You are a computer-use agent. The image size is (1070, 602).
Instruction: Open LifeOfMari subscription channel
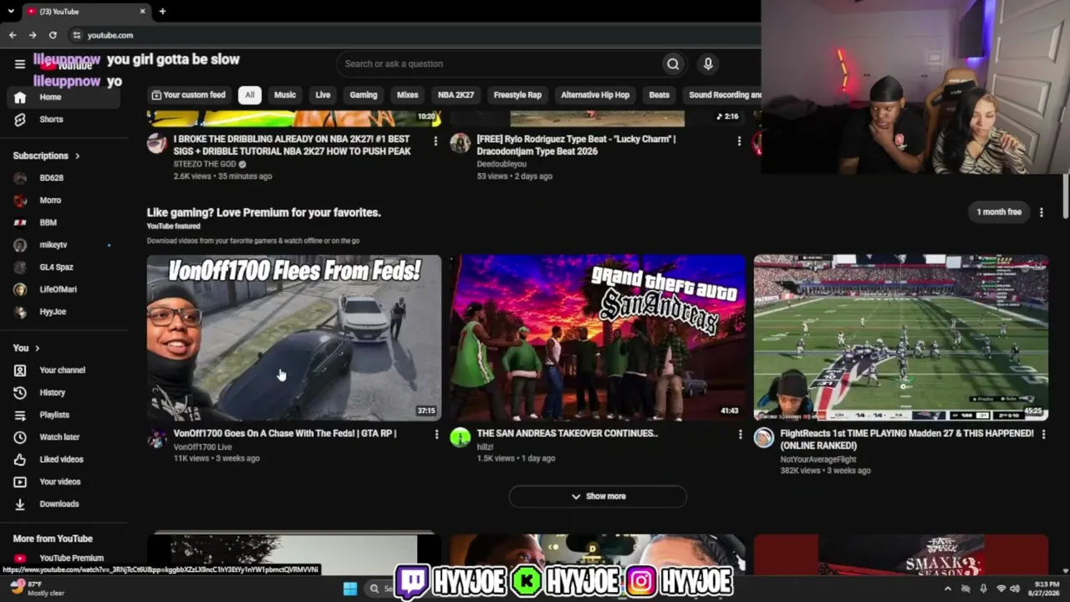tap(64, 289)
